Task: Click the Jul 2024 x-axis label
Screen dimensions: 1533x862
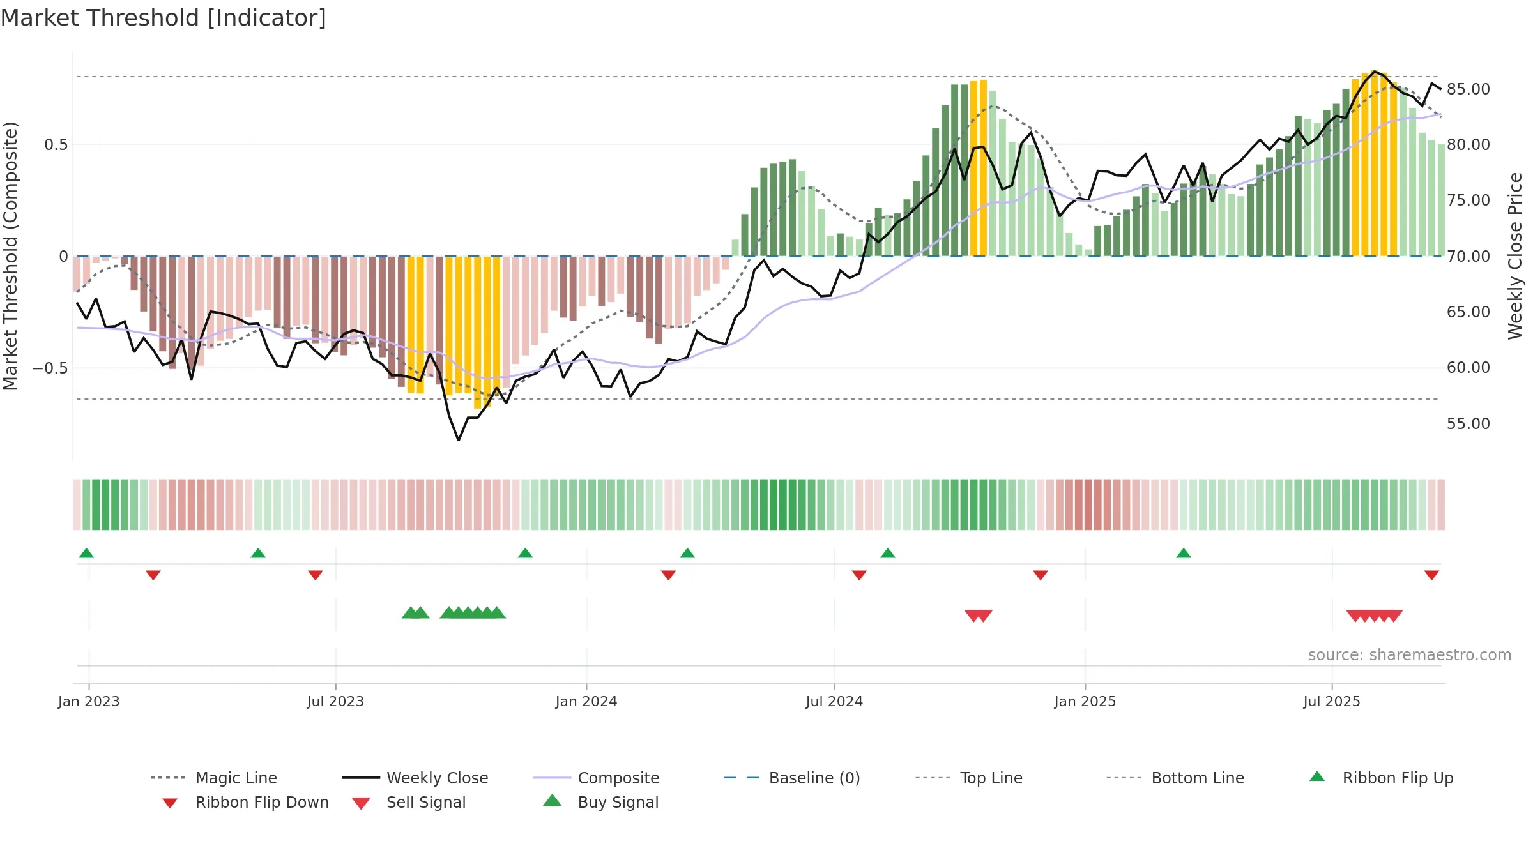Action: [834, 701]
